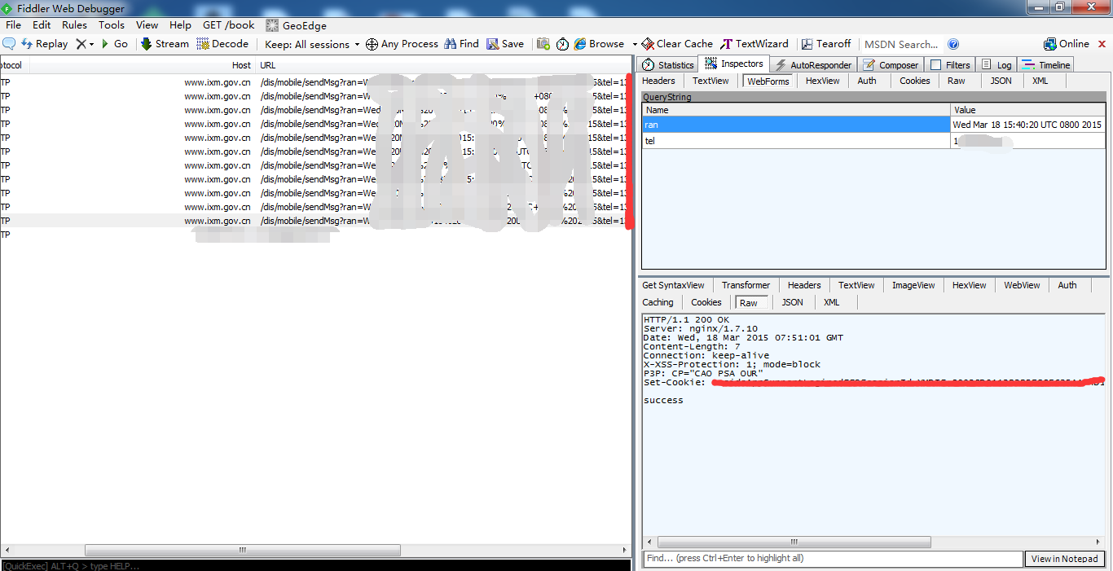Viewport: 1113px width, 571px height.
Task: Select the request Headers inspector tab
Action: [x=658, y=81]
